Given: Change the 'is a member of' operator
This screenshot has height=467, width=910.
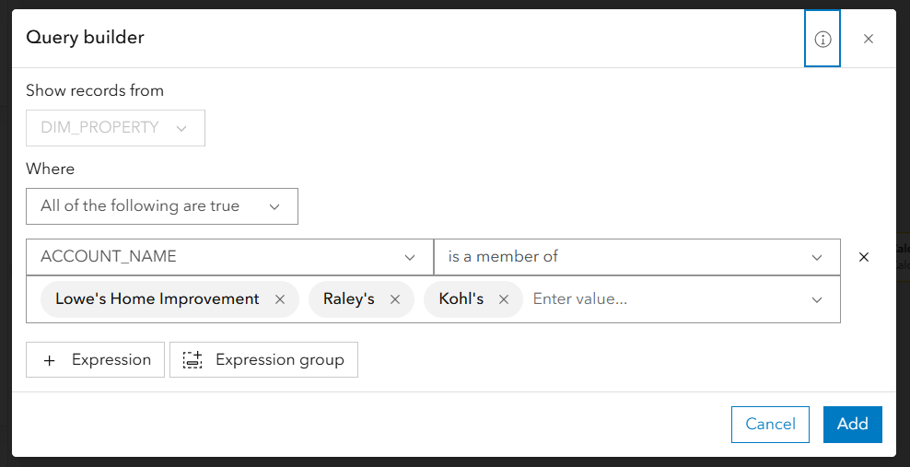Looking at the screenshot, I should (x=637, y=257).
